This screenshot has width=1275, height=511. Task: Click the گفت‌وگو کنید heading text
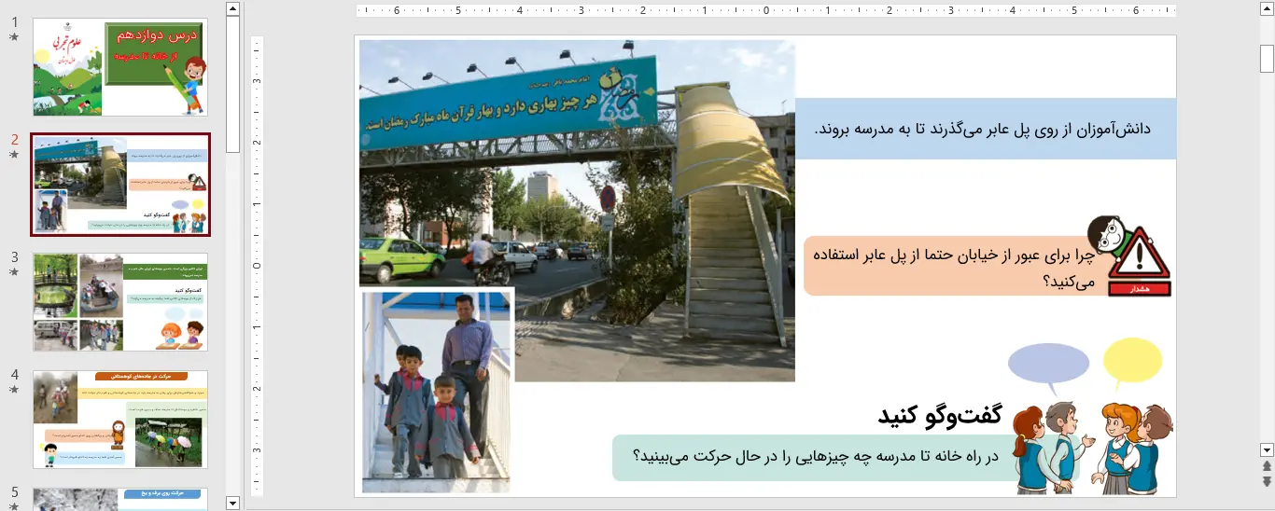tap(939, 416)
